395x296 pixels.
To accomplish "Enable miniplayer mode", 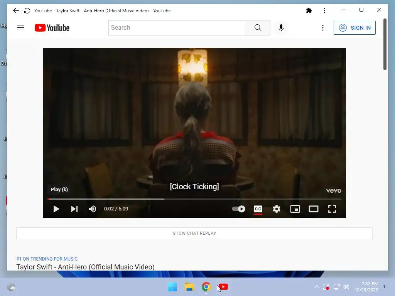I will [295, 209].
